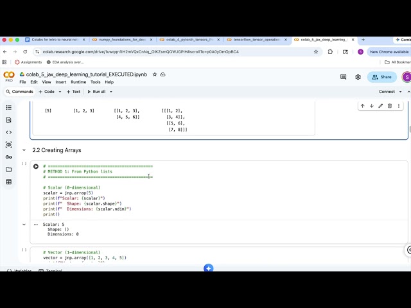Open the Connect options dropdown arrow
The width and height of the screenshot is (411, 308).
tap(400, 92)
